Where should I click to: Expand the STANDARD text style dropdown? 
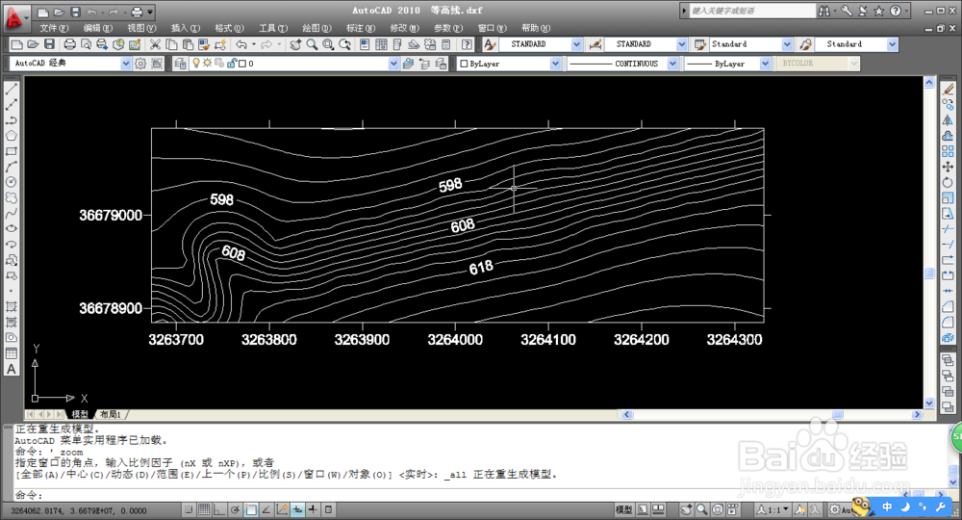point(576,44)
